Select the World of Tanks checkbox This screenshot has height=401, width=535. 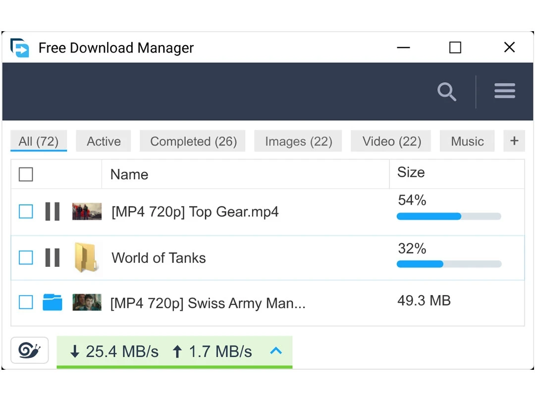(x=26, y=257)
